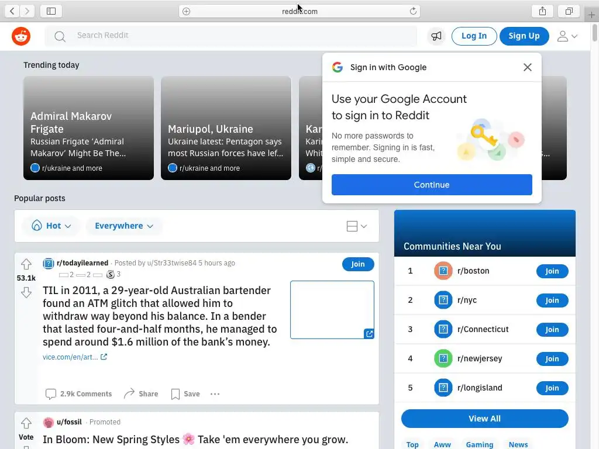Viewport: 599px width, 449px height.
Task: Open the r/todayilearned subreddit icon
Action: point(48,264)
